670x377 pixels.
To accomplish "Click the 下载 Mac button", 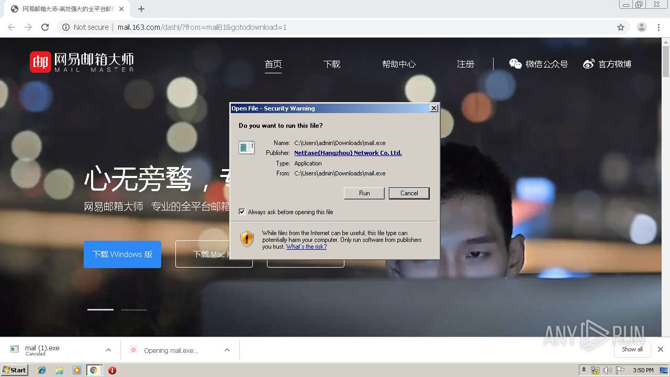I will (x=214, y=254).
